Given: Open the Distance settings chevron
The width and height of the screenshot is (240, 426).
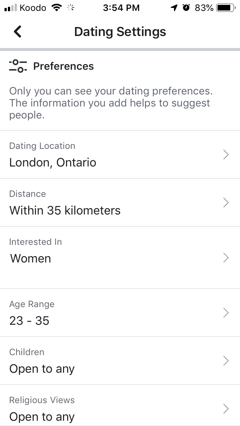Looking at the screenshot, I should (x=226, y=202).
